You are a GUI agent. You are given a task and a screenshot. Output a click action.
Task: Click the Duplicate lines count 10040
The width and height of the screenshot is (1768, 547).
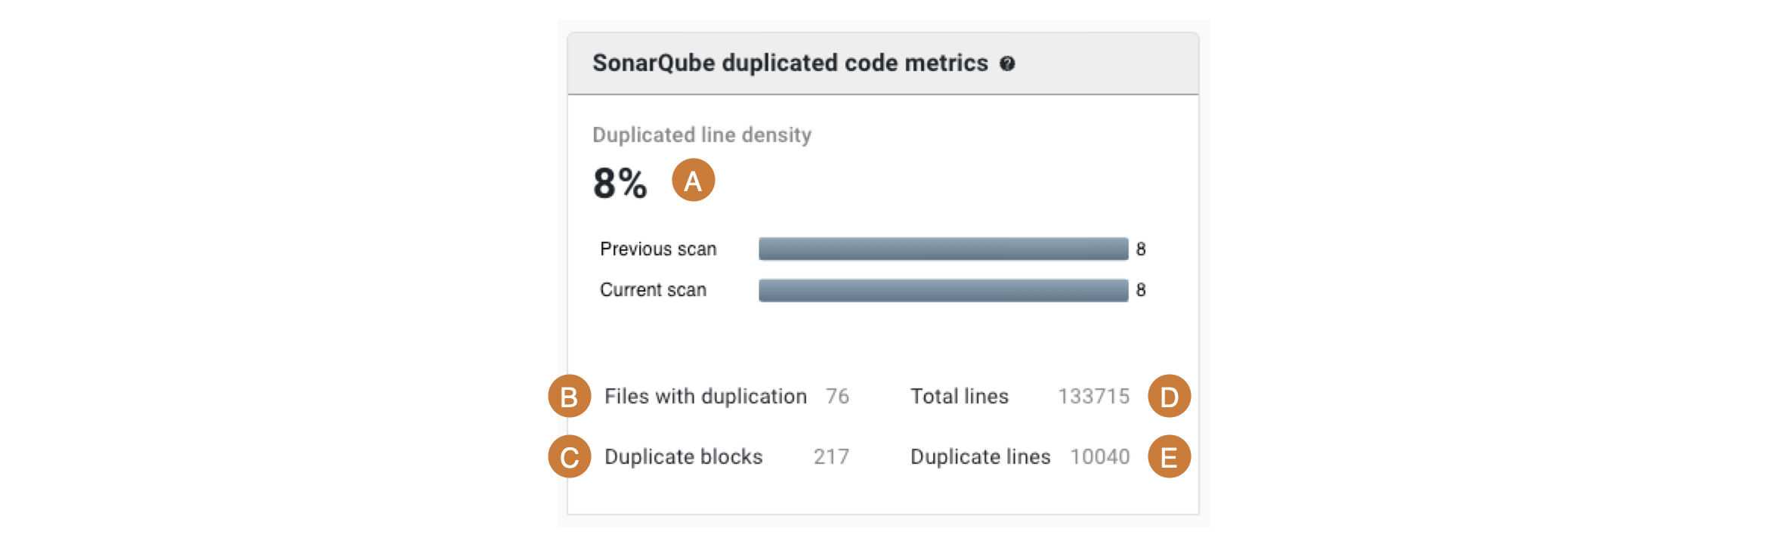[1100, 456]
